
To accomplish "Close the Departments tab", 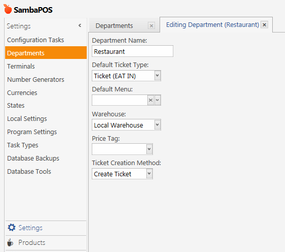I will tap(151, 26).
